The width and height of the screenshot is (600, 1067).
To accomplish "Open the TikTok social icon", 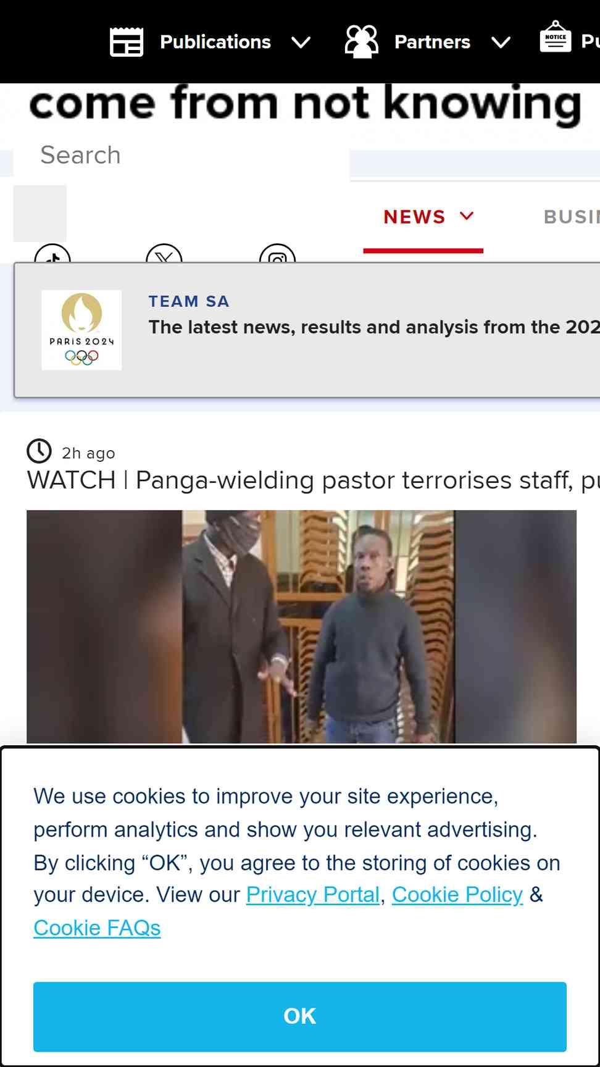I will tap(52, 254).
